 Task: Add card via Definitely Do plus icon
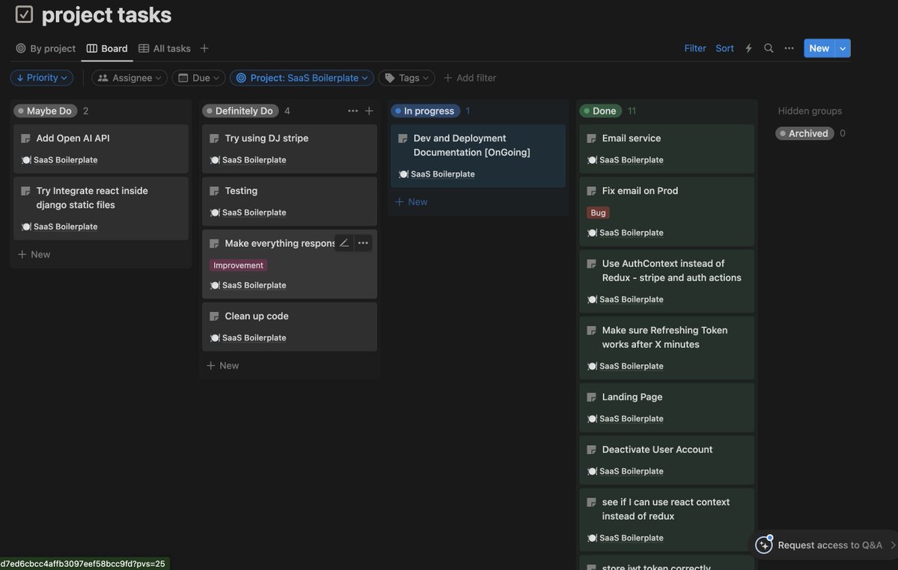tap(369, 111)
